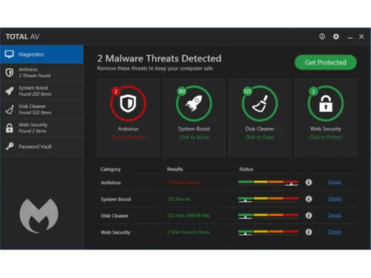The height and width of the screenshot is (278, 371).
Task: Click the monitor icon beside Diagnostics
Action: (10, 54)
